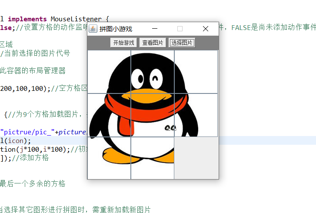The image size is (316, 213).
Task: Select bottom-left tile with orange foot
Action: tap(109, 158)
